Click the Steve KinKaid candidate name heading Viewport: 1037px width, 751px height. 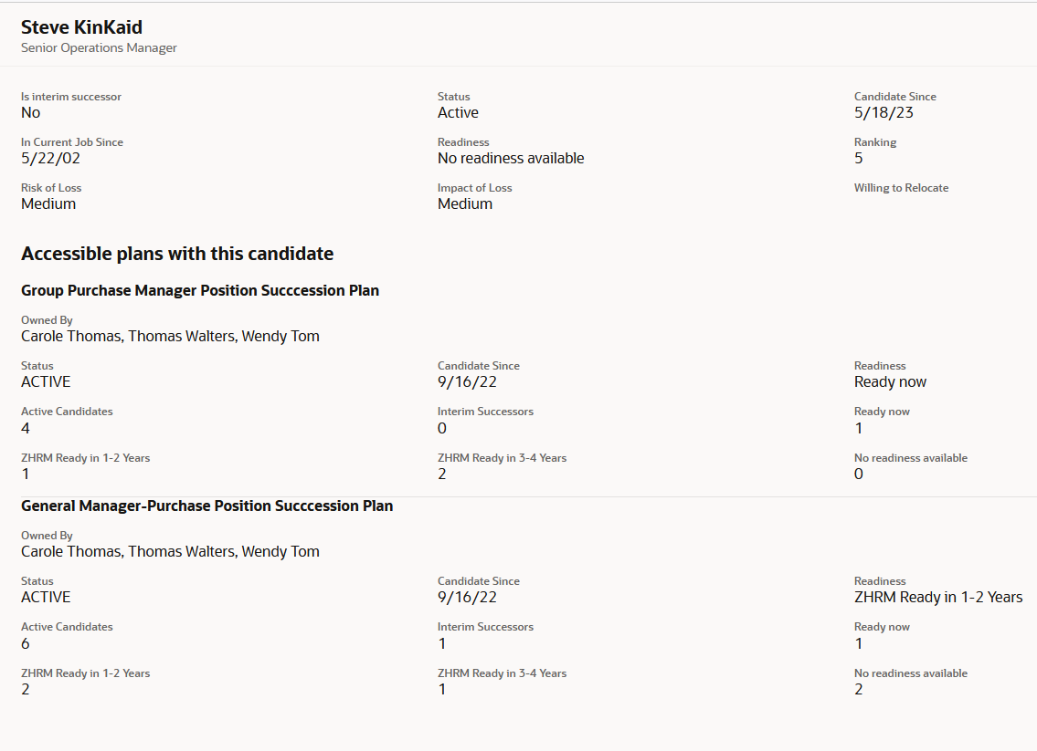[81, 27]
